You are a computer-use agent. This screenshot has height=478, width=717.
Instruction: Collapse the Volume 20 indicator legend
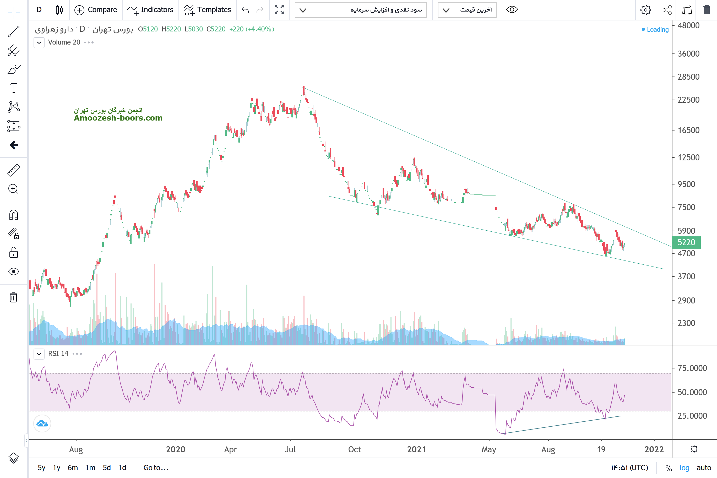pyautogui.click(x=39, y=42)
